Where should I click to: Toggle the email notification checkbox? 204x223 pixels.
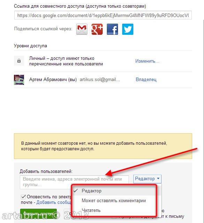23,197
